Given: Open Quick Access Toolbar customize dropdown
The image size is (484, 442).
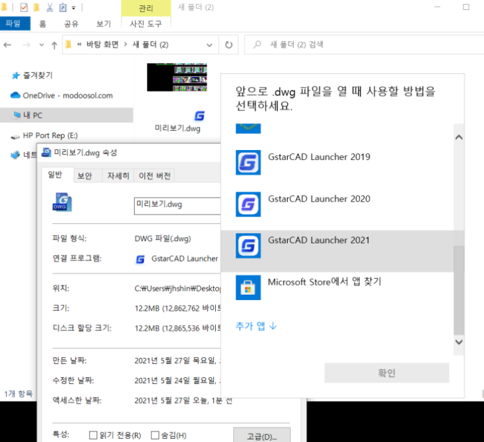Looking at the screenshot, I should point(74,8).
